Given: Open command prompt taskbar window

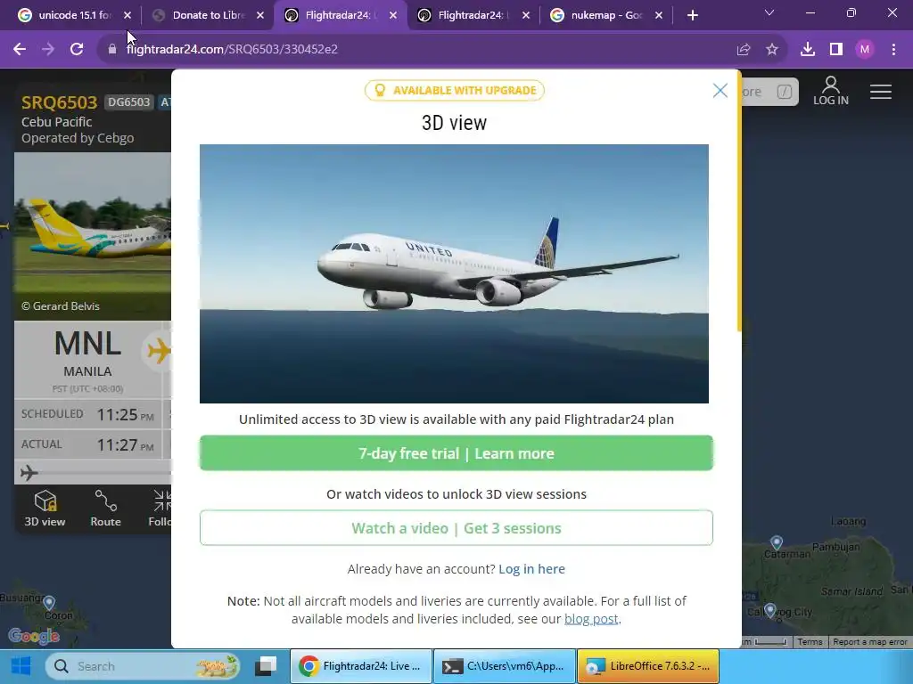Looking at the screenshot, I should pos(505,666).
